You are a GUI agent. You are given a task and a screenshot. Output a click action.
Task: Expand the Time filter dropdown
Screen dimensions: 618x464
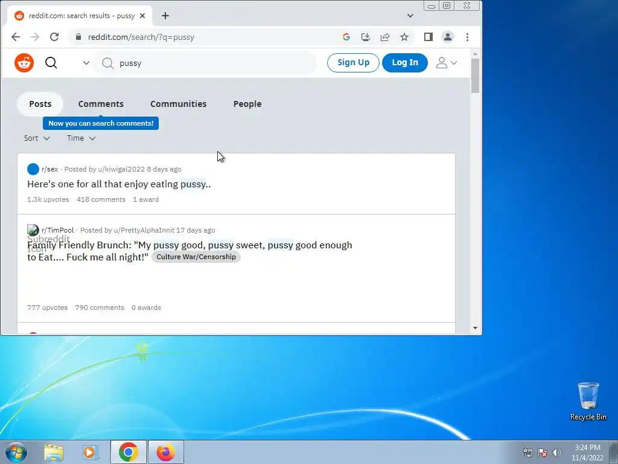(81, 138)
